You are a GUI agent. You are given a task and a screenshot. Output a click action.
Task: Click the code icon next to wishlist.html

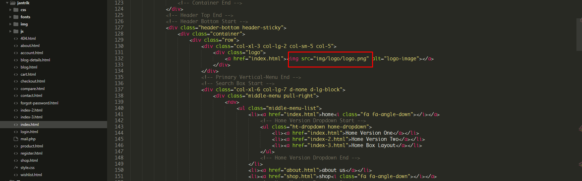click(16, 175)
